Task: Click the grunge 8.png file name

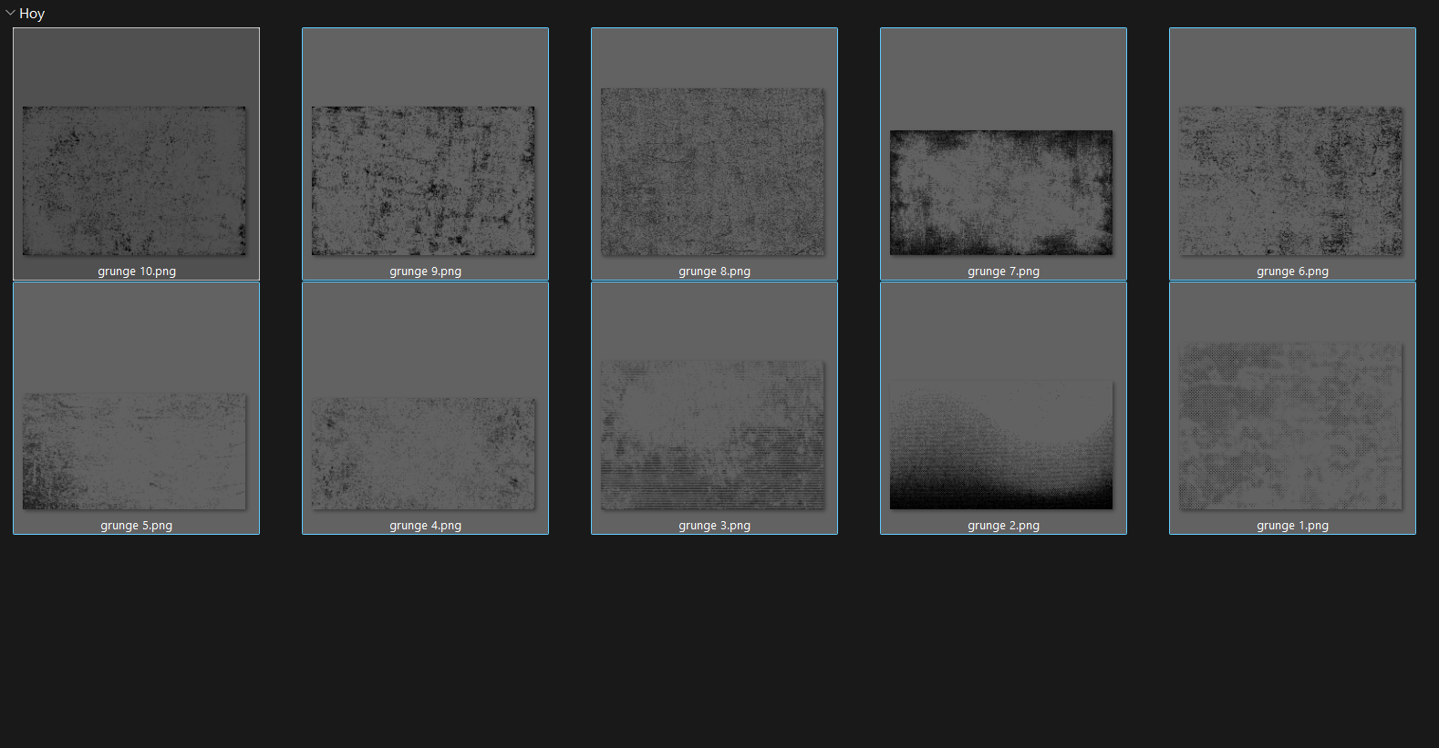Action: pyautogui.click(x=715, y=272)
